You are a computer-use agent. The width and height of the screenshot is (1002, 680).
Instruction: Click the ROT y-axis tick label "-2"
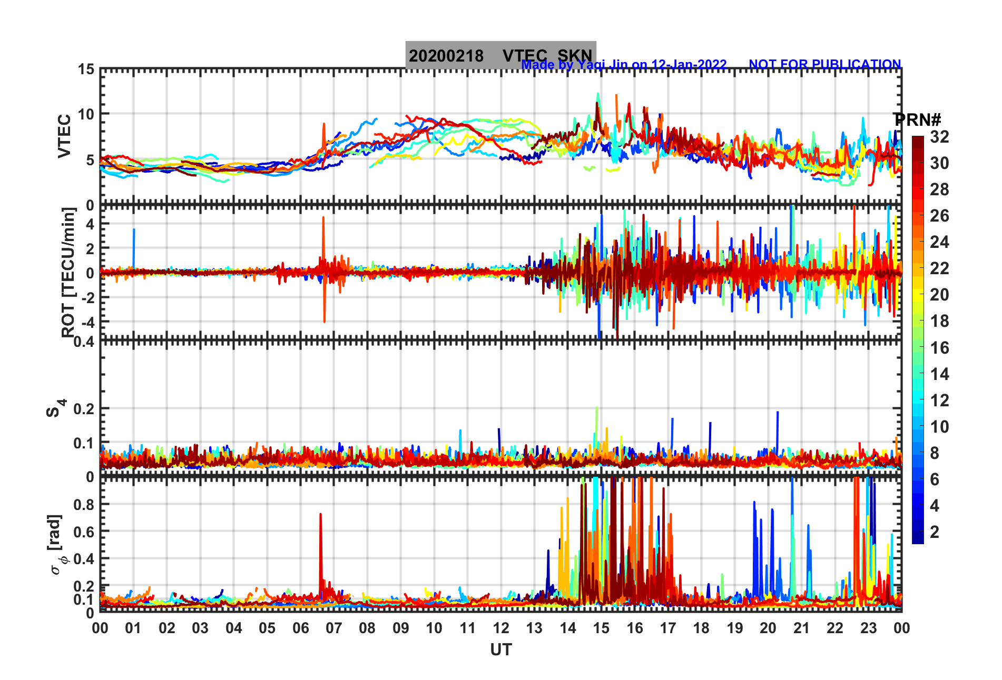pyautogui.click(x=87, y=297)
